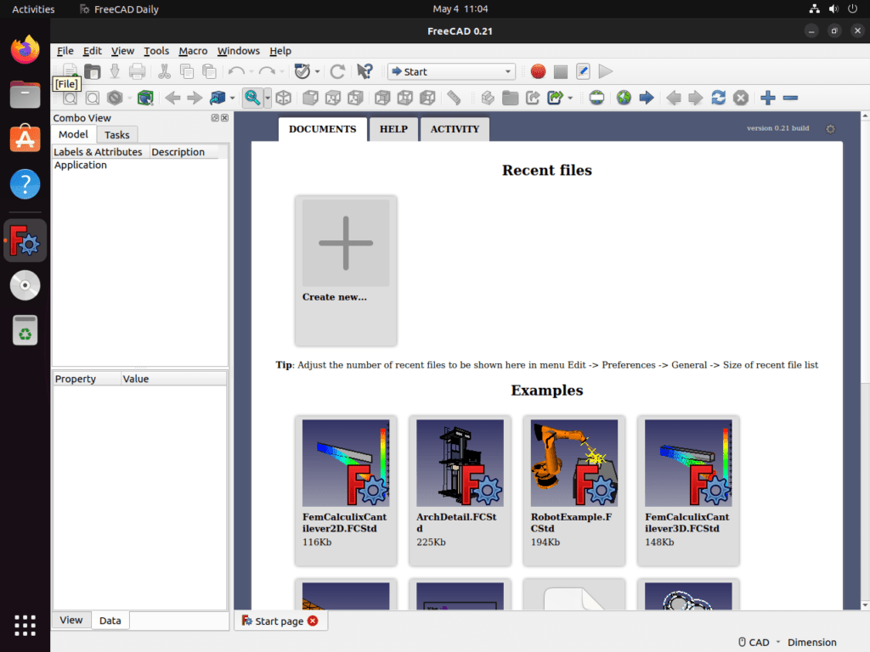The width and height of the screenshot is (870, 652).
Task: Open the Start workbench selector dropdown
Action: [x=451, y=71]
